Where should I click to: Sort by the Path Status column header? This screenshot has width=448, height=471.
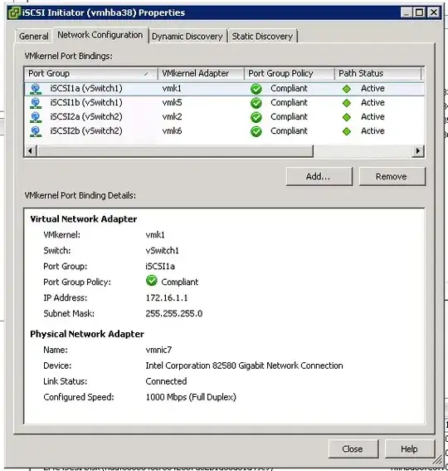click(377, 73)
